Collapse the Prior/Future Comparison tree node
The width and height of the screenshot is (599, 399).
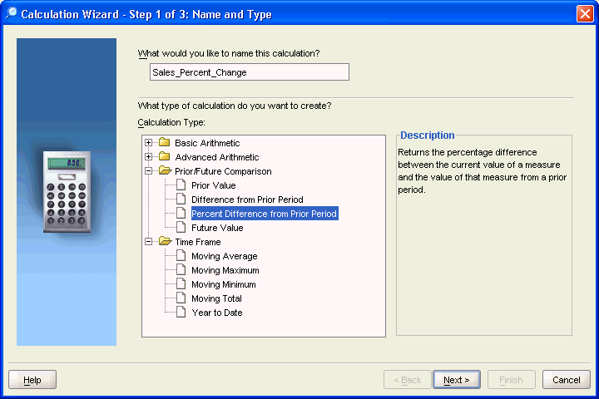(149, 171)
